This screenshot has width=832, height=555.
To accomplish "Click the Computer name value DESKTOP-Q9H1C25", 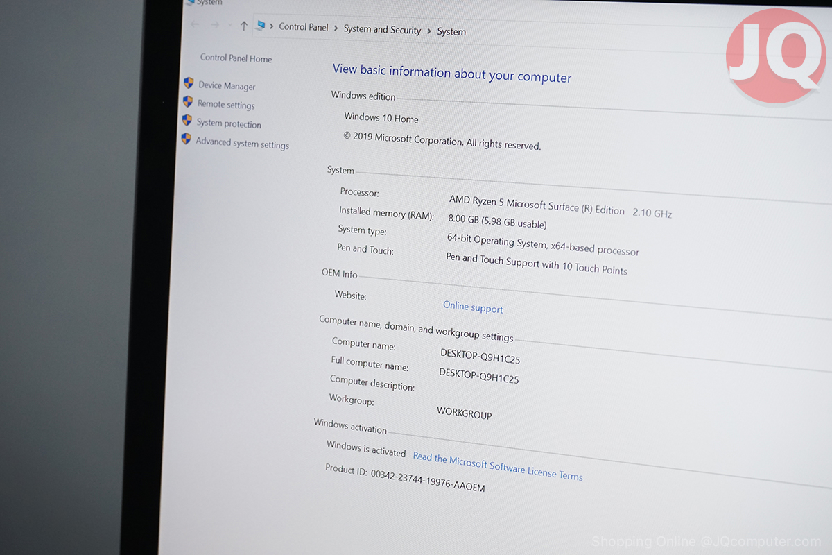I will click(x=480, y=357).
